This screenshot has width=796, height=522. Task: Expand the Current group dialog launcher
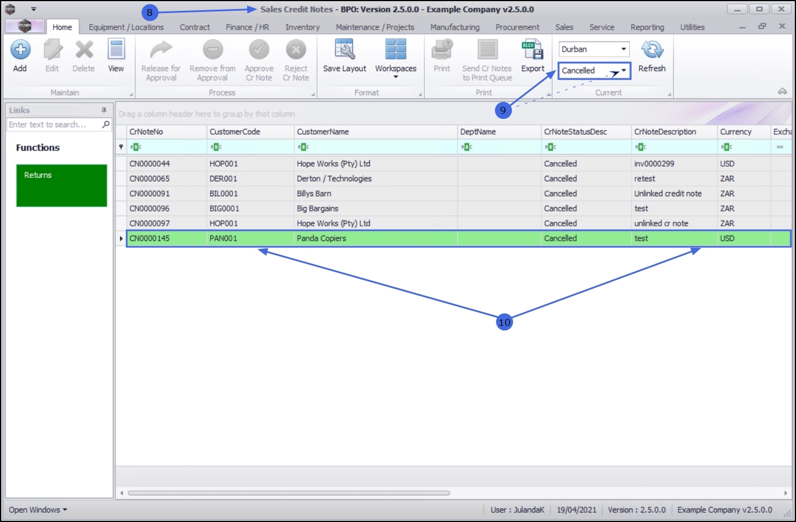[x=669, y=94]
